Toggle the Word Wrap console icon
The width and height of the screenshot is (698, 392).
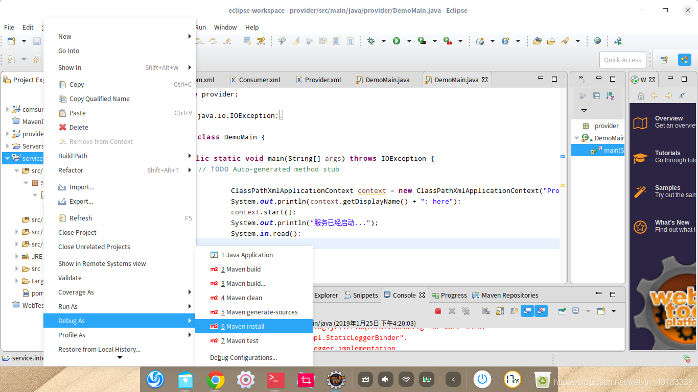tap(514, 311)
